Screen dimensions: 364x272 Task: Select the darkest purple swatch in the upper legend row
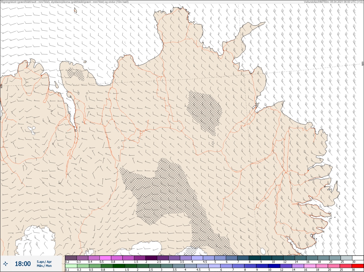click(151, 258)
